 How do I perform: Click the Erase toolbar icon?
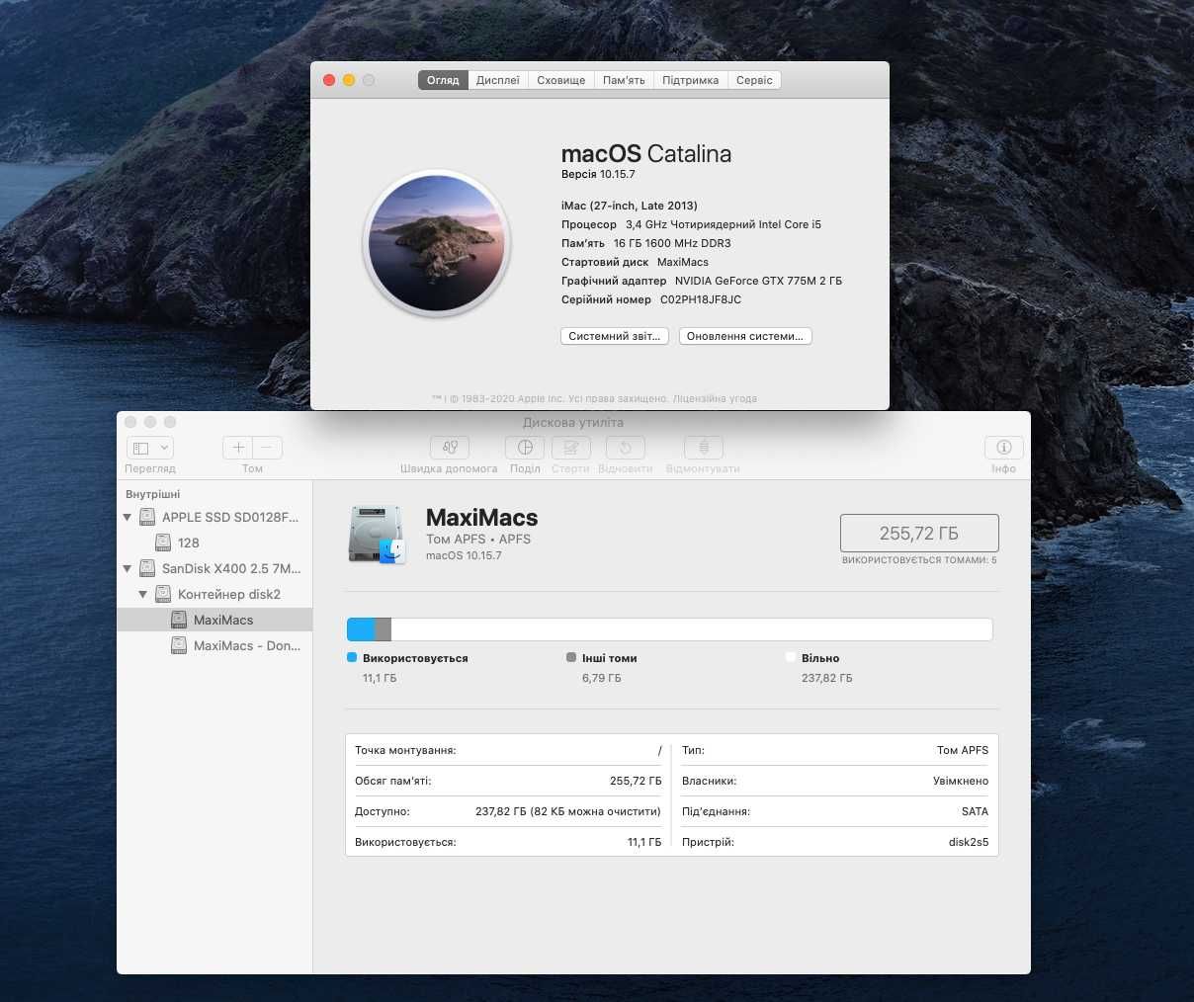[570, 448]
